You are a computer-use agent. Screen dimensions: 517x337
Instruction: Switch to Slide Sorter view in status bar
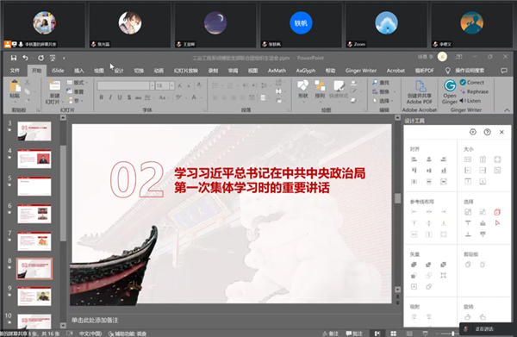pyautogui.click(x=394, y=334)
